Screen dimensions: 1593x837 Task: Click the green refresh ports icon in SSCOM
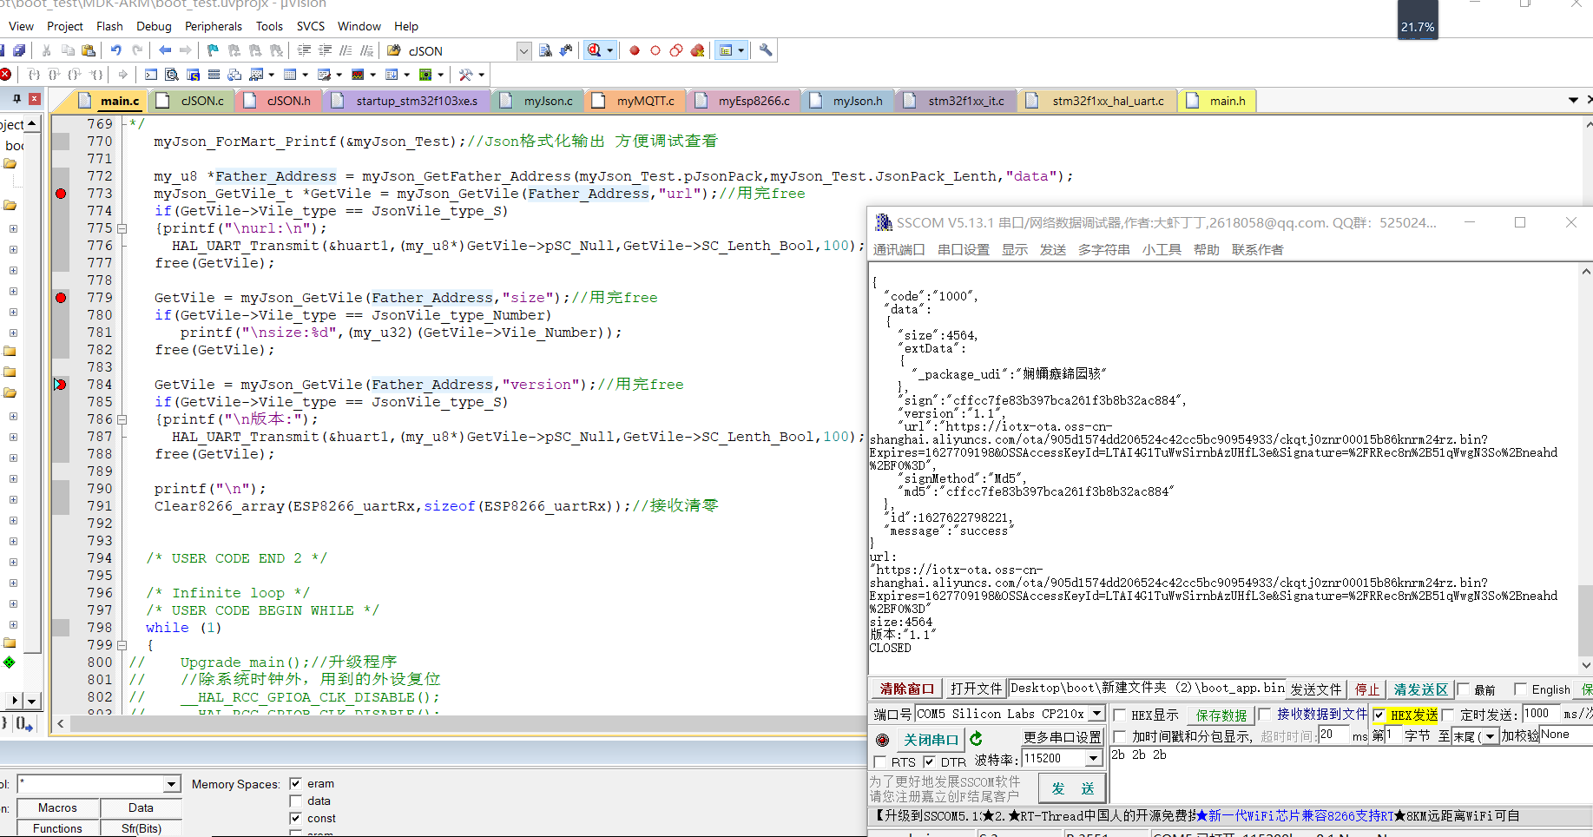pos(977,738)
